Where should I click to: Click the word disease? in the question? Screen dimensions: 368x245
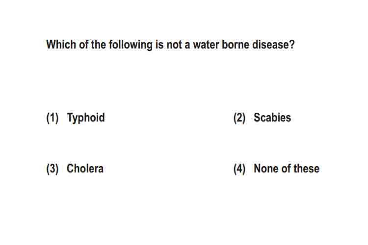point(273,44)
